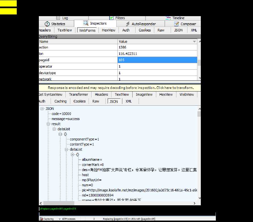Screen dimensions: 253x222
Task: Switch request view to TextView
Action: (x=65, y=30)
